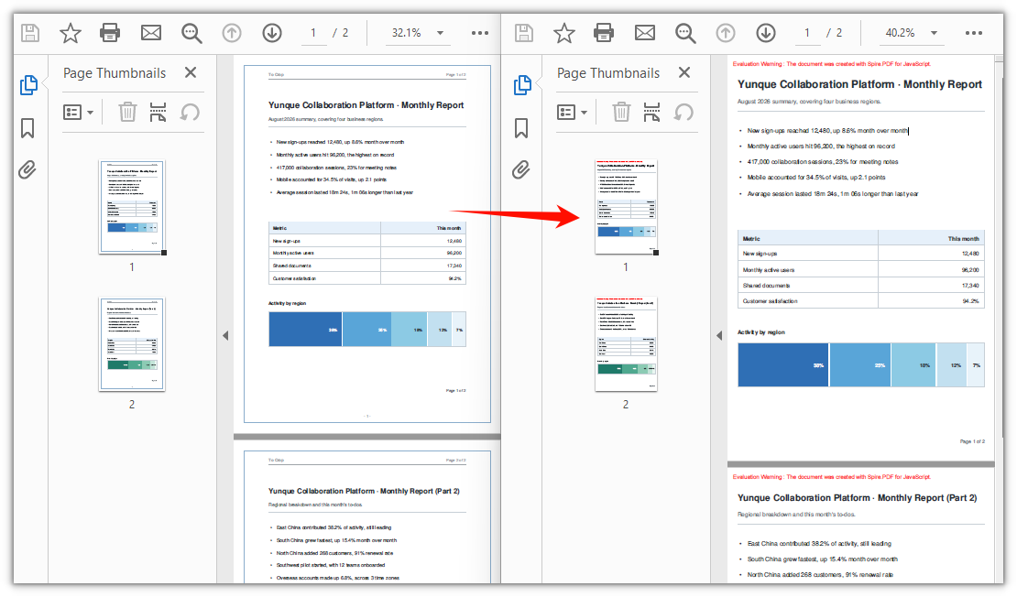Select page 1 thumbnail in left window
1017x597 pixels.
(132, 207)
